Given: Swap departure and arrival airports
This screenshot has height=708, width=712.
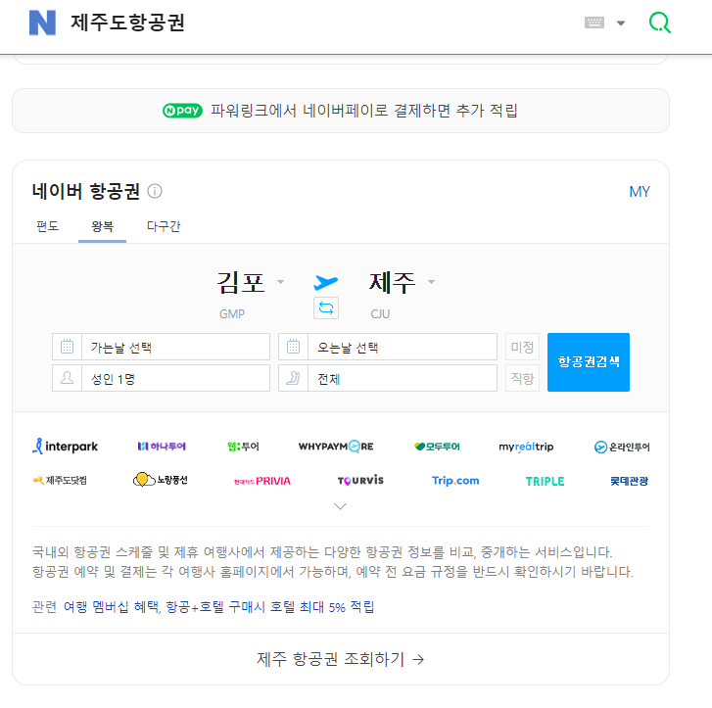Looking at the screenshot, I should tap(325, 307).
